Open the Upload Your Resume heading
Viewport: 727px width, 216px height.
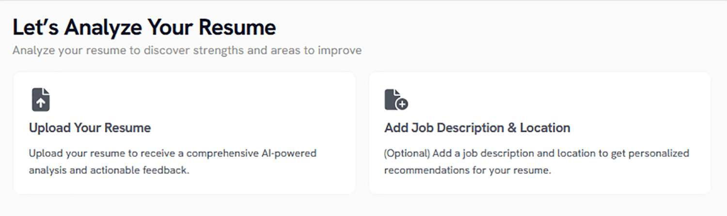[x=90, y=128]
